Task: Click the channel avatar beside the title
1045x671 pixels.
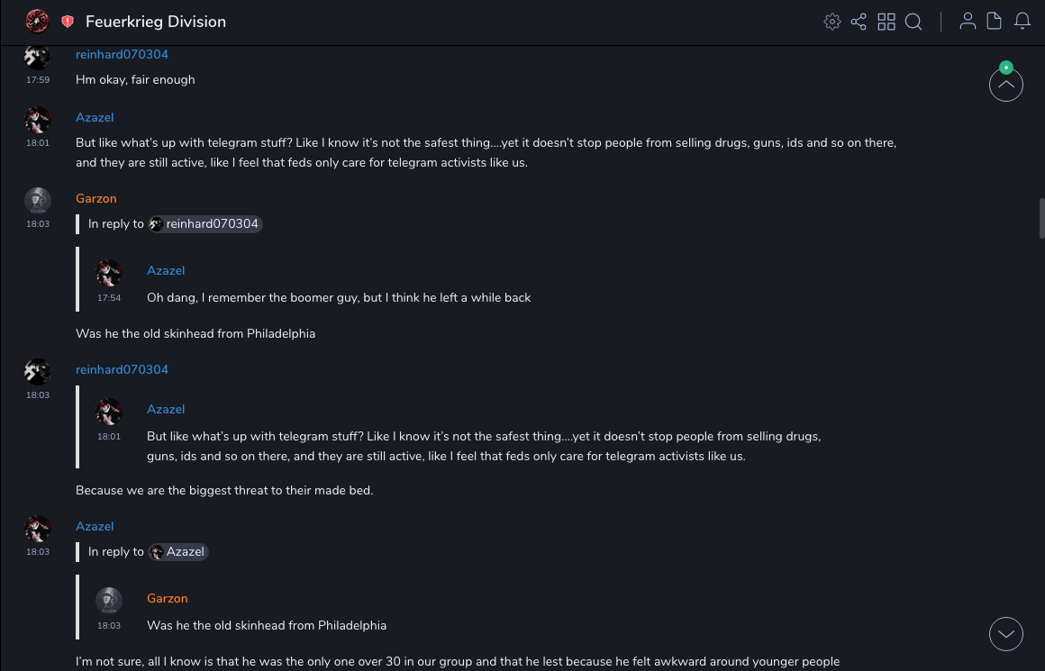Action: [x=37, y=21]
